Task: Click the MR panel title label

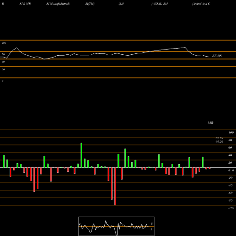Action: click(211, 123)
